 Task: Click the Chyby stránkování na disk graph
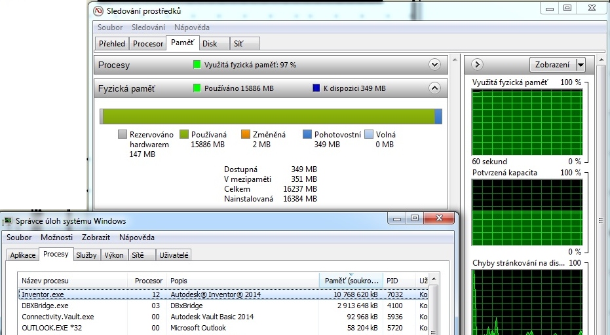click(527, 302)
